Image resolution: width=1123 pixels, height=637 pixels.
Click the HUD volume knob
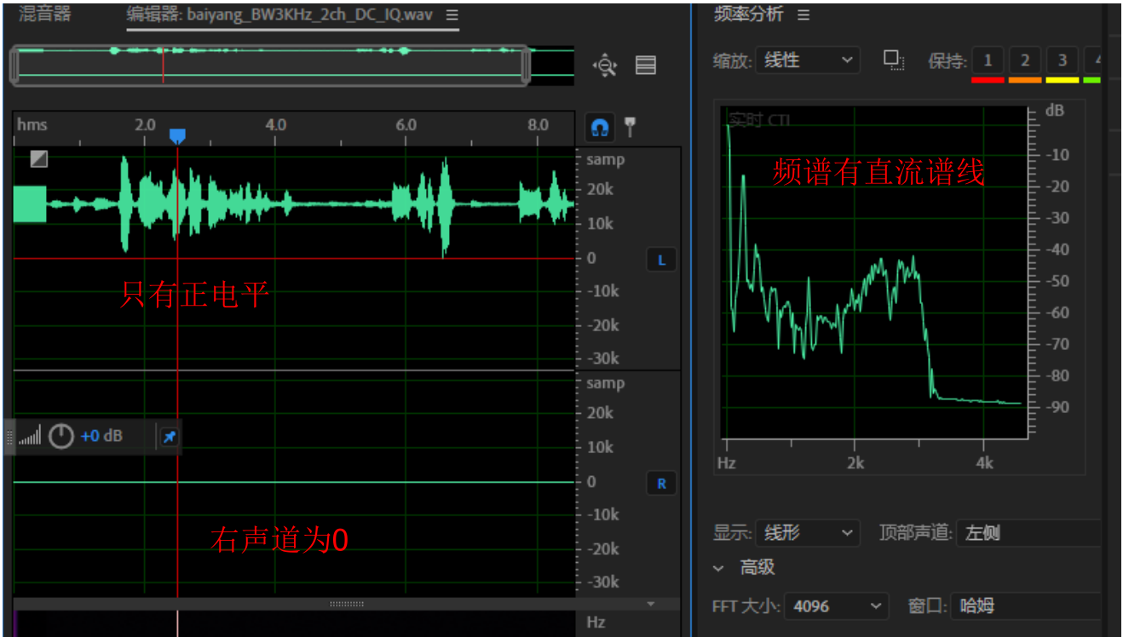coord(60,437)
